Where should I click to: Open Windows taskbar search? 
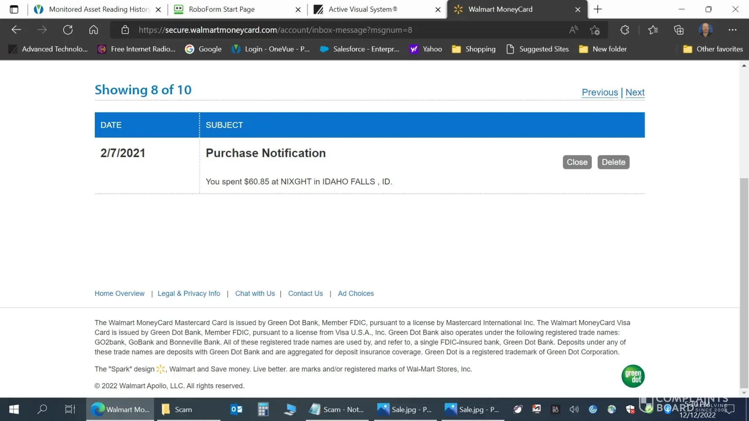tap(42, 409)
